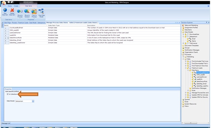Select Update CRM for Activate process in tree
Viewport: 211px width, 128px height.
click(200, 95)
